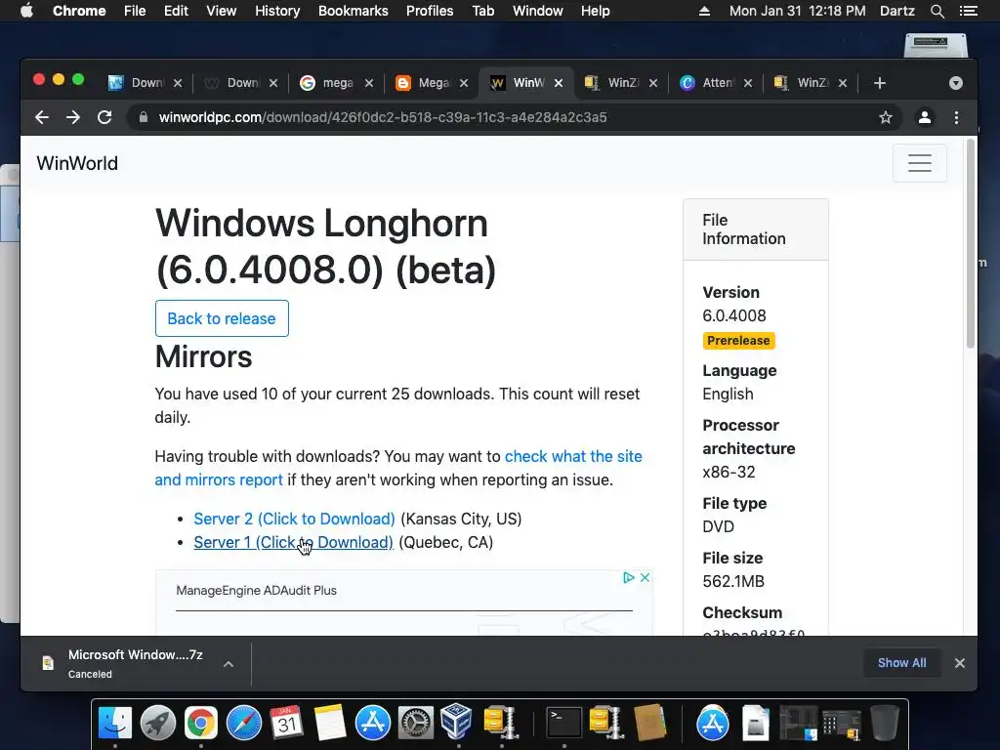Screen dimensions: 1000x750
Task: Open System Preferences from the Dock
Action: (x=415, y=724)
